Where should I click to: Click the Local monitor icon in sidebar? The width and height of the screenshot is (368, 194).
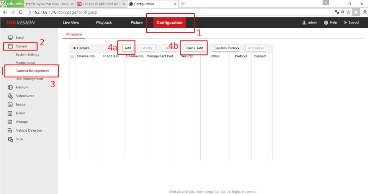tap(10, 38)
